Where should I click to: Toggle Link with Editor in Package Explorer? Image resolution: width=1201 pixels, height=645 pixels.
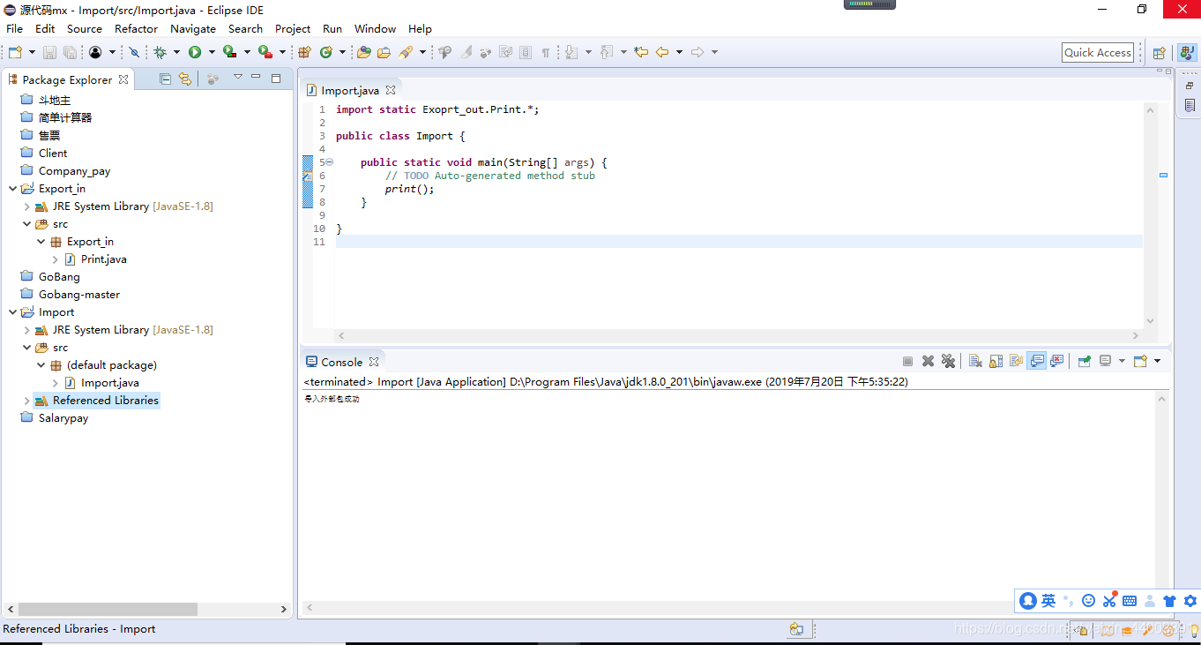tap(185, 79)
